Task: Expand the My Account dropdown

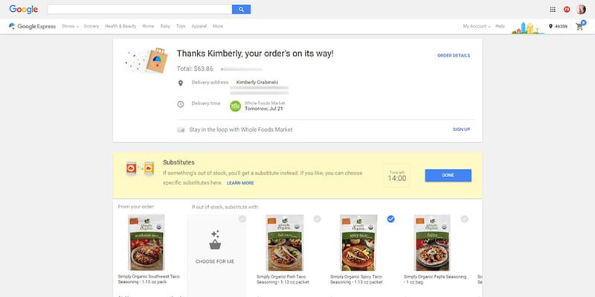Action: pos(477,26)
